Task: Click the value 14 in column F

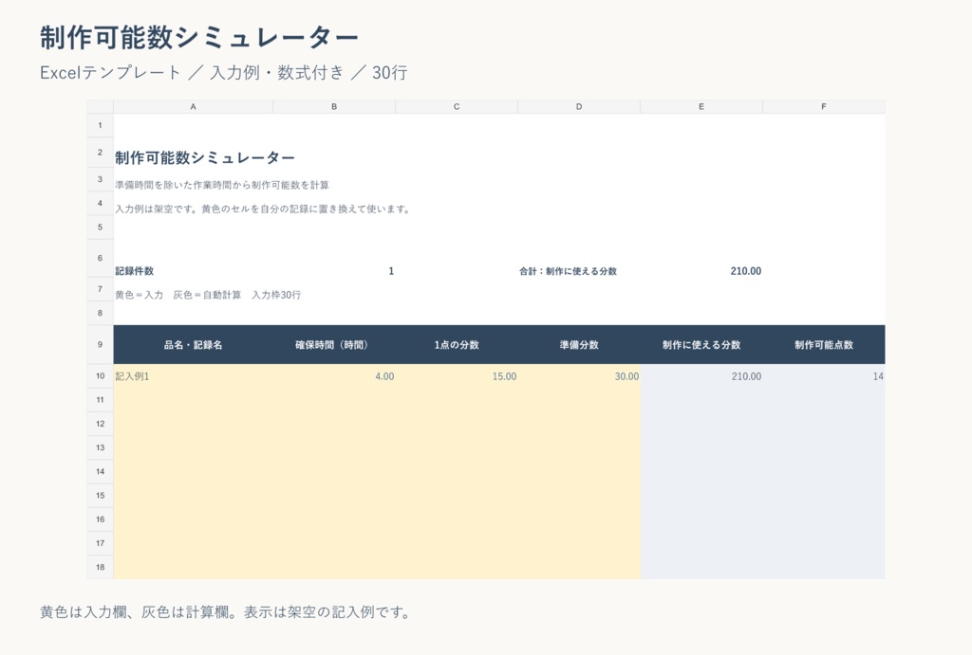Action: click(x=878, y=375)
